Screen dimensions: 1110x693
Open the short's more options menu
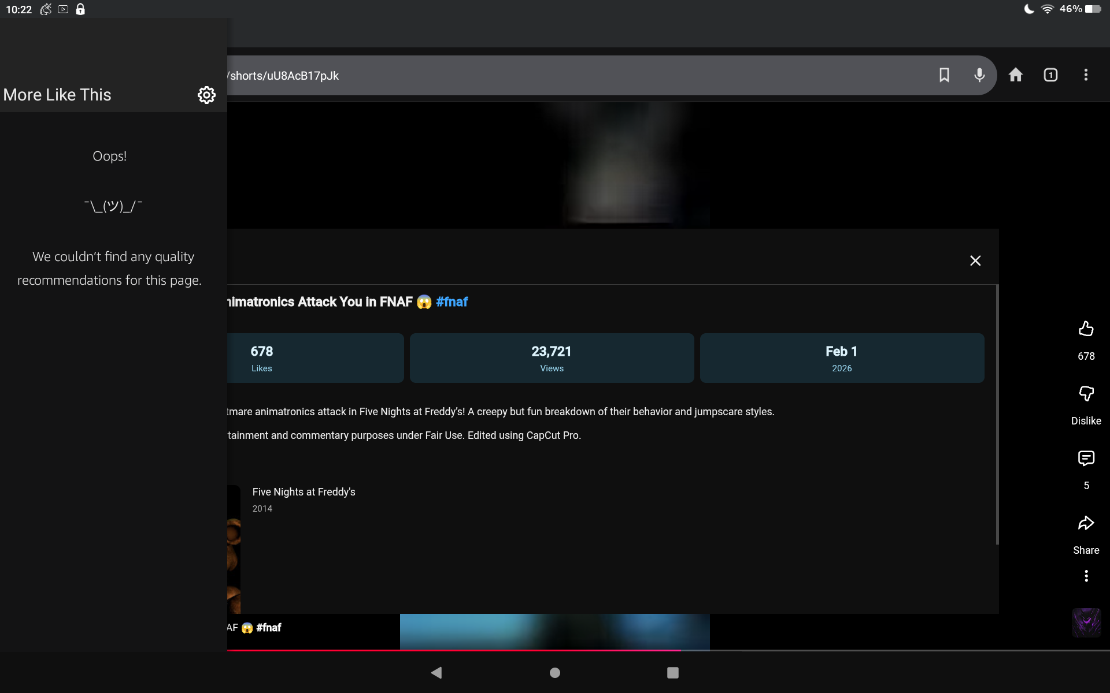1086,576
